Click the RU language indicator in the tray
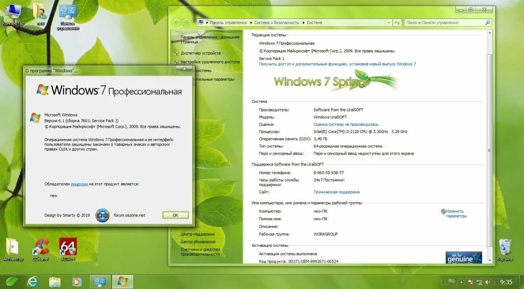The image size is (524, 289). (x=451, y=281)
